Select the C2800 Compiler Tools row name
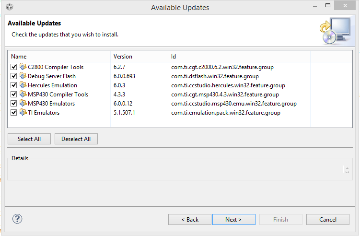 pos(56,67)
